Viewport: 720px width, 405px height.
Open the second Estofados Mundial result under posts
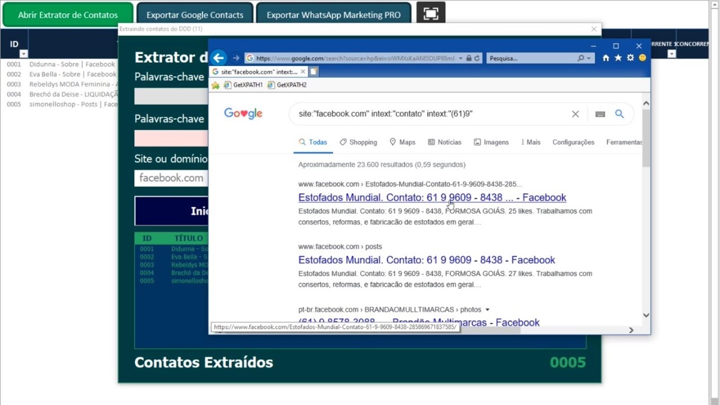coord(426,260)
